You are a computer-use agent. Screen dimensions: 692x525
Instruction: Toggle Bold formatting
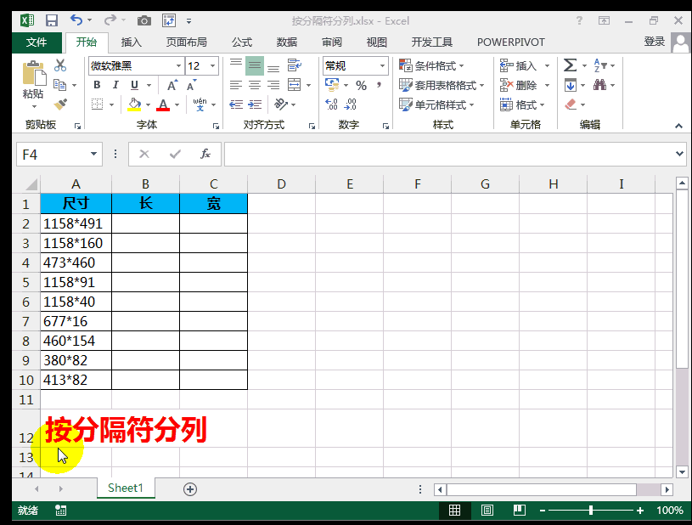97,85
